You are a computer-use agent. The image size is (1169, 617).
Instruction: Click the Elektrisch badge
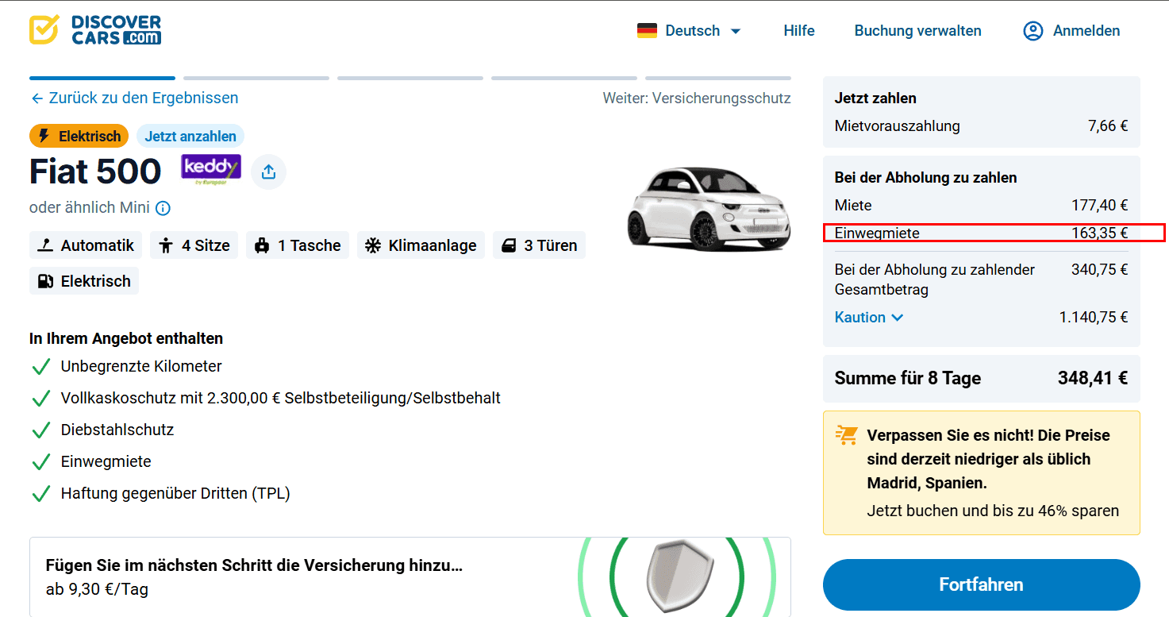(x=79, y=136)
